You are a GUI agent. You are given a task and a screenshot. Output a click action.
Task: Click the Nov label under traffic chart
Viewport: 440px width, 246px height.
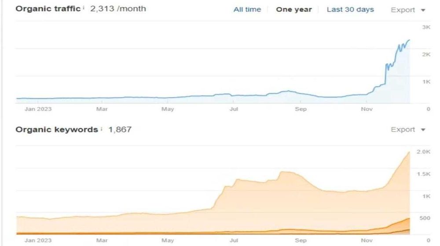pos(366,109)
